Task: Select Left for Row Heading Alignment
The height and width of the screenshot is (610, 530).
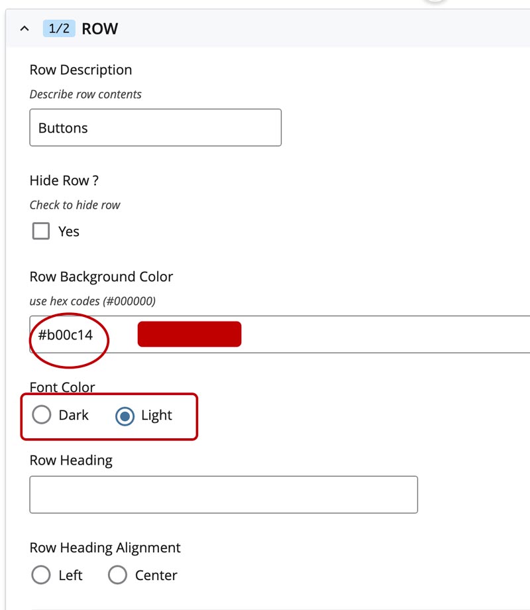Action: click(x=40, y=575)
